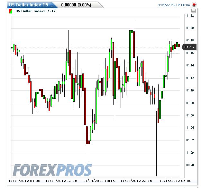Click the 11/14/2012 23:15 time label
Image resolution: width=201 pixels, height=188 pixels.
point(136,181)
